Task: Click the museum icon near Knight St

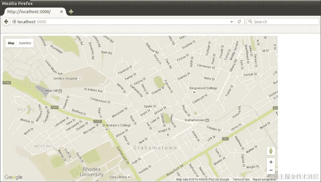Action: [168, 135]
